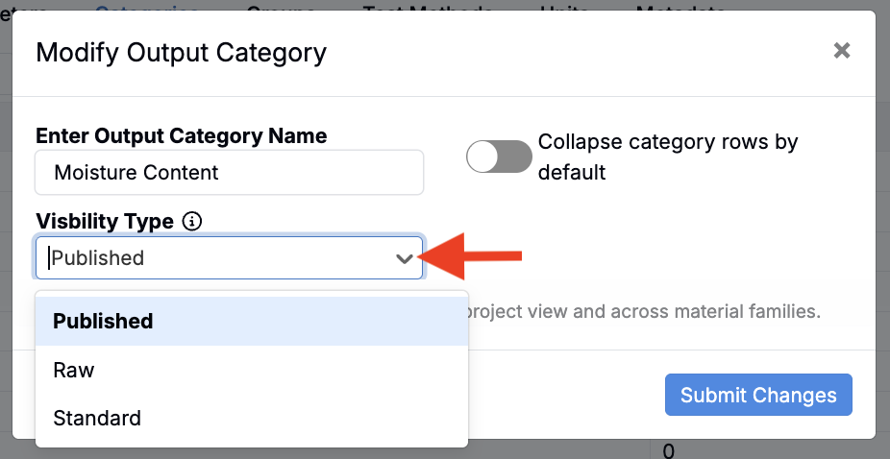Viewport: 890px width, 459px height.
Task: Go to the Test Methods tab
Action: [x=428, y=7]
